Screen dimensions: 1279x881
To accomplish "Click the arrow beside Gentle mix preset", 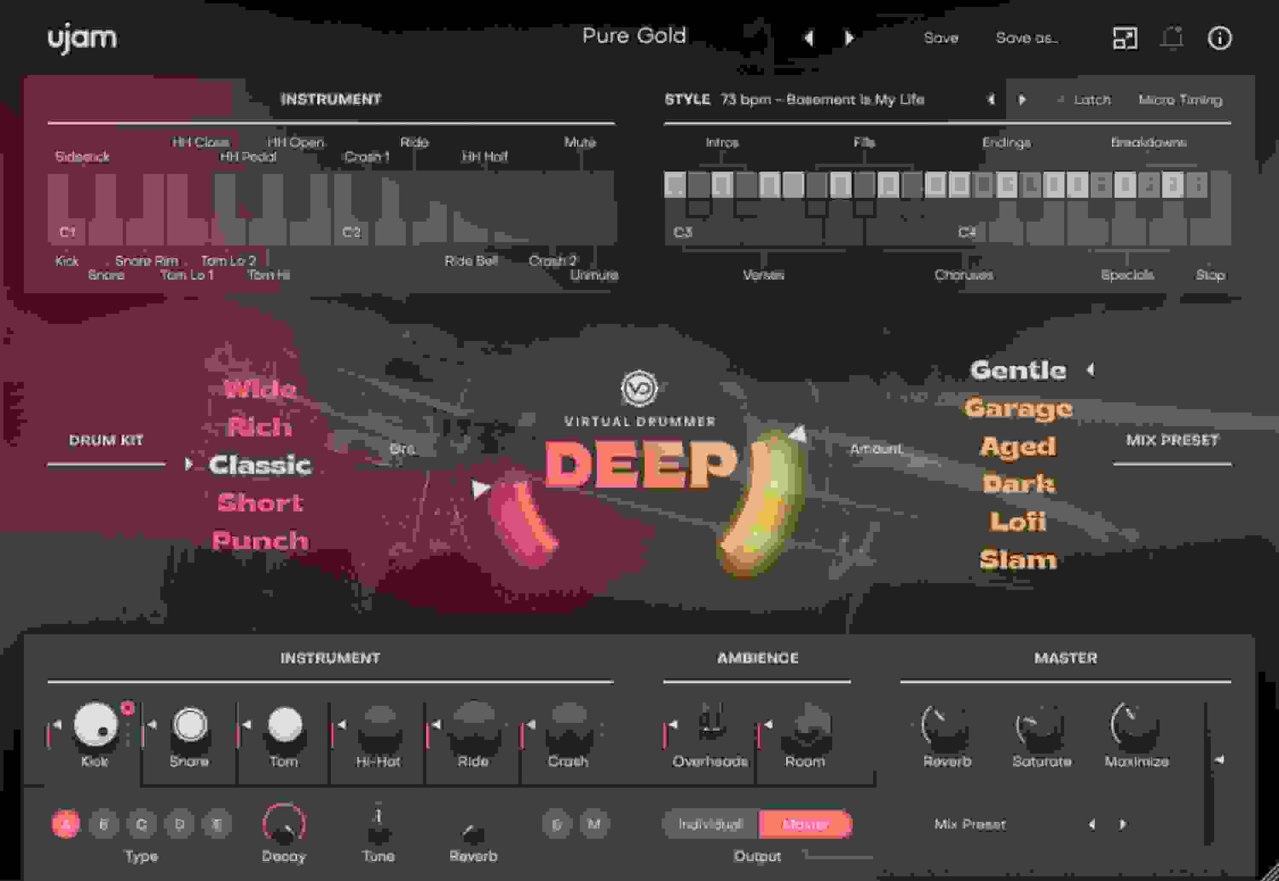I will [x=1090, y=371].
